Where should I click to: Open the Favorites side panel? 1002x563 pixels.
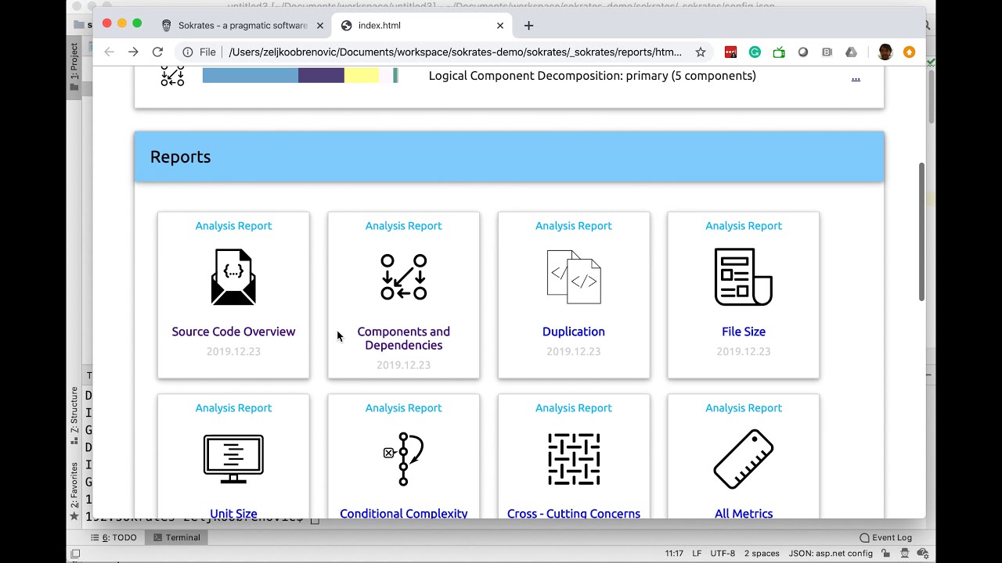pos(74,491)
